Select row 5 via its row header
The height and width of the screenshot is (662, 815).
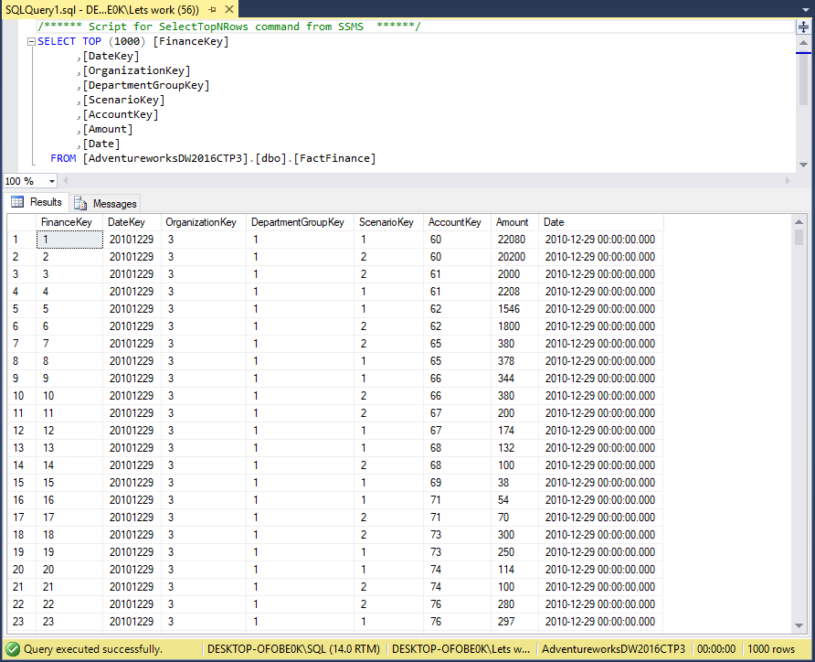(x=20, y=309)
